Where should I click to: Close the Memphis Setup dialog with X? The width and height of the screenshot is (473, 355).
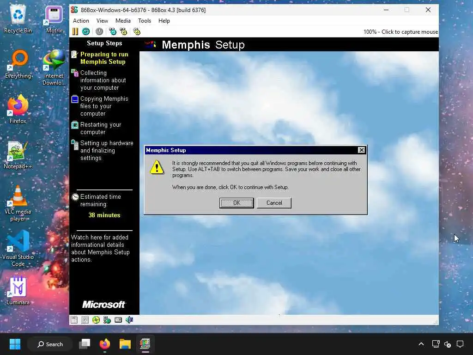361,150
